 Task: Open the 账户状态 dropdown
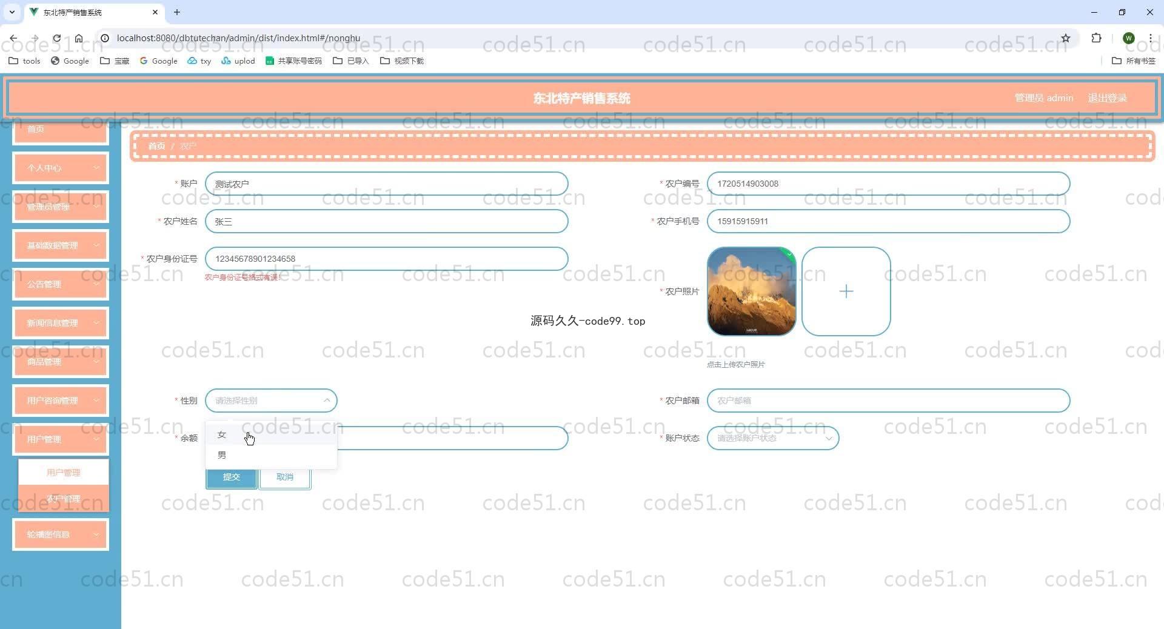point(773,438)
